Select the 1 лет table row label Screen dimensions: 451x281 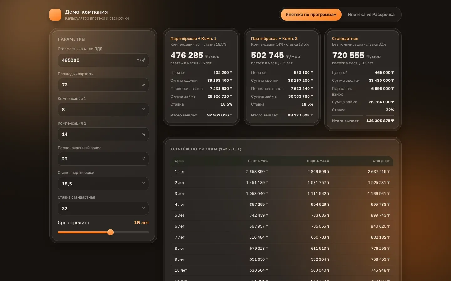180,172
